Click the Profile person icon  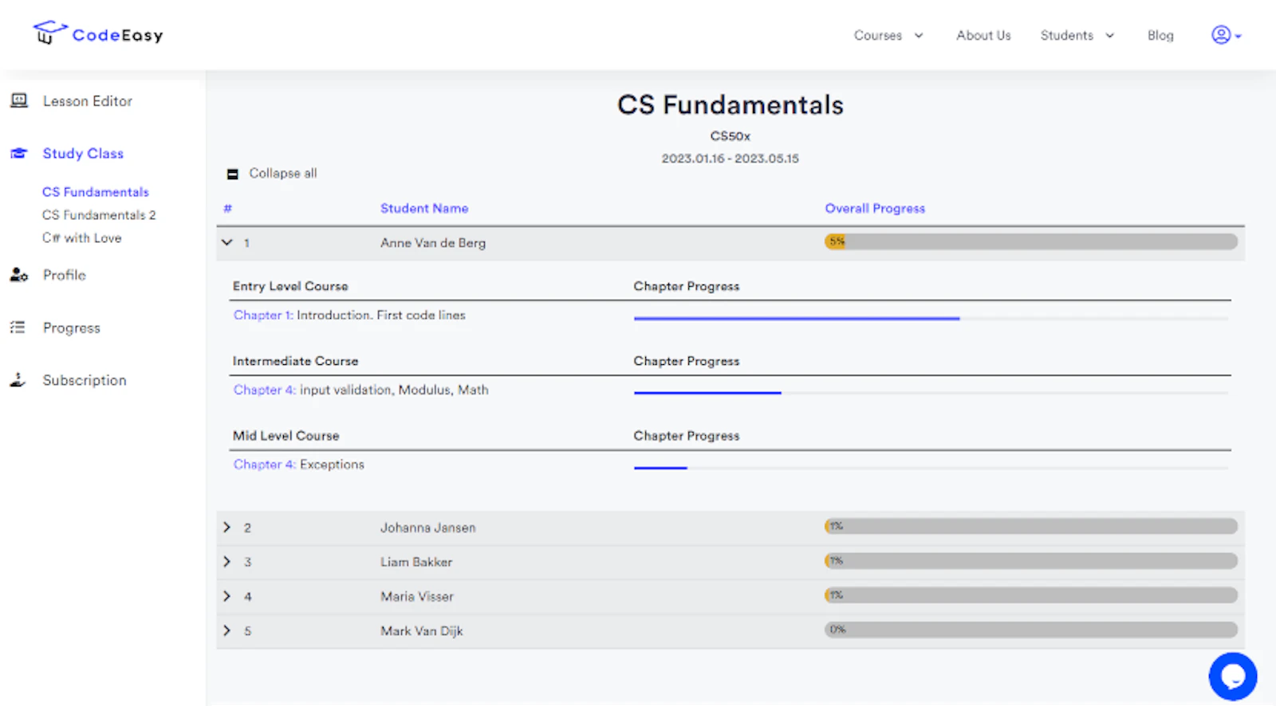click(x=19, y=275)
